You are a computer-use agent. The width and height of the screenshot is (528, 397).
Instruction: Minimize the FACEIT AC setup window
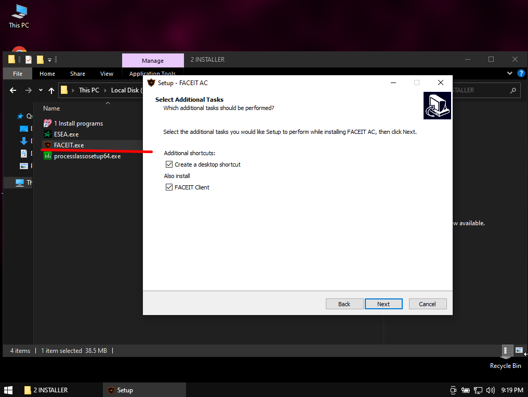(393, 83)
